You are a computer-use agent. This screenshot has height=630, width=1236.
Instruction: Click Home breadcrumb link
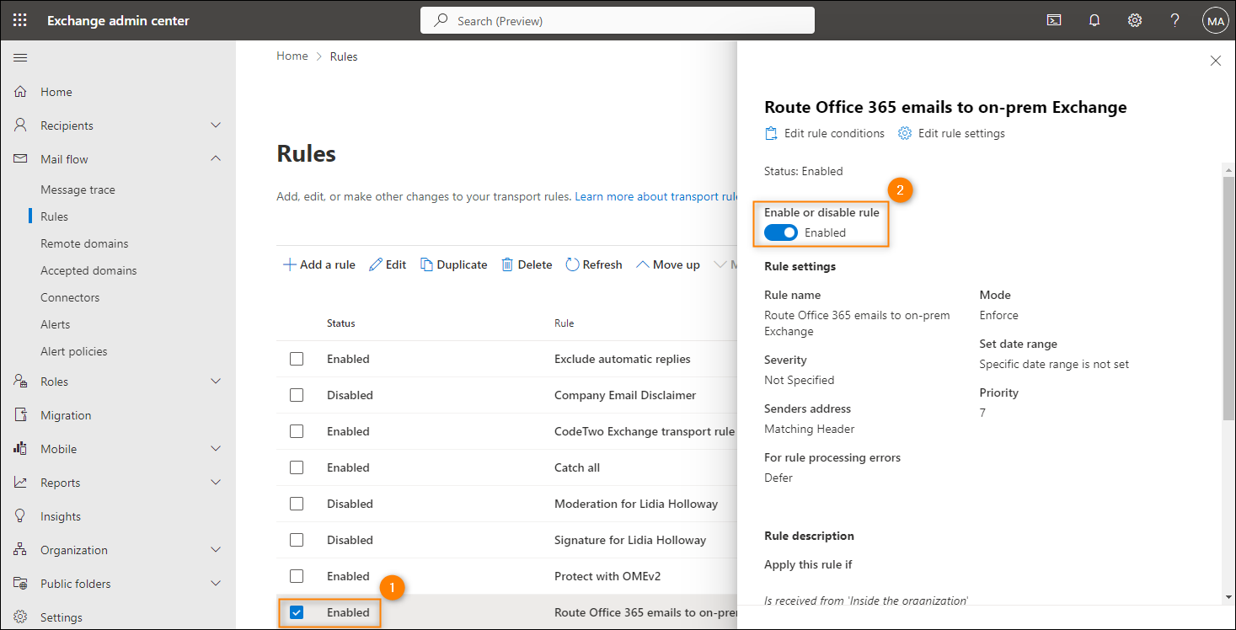tap(292, 56)
